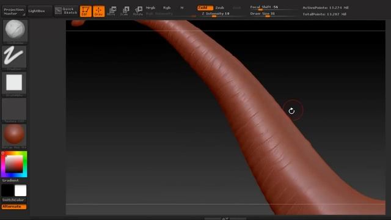Open the stroke type selector
This screenshot has height=220, width=391.
coord(14,57)
